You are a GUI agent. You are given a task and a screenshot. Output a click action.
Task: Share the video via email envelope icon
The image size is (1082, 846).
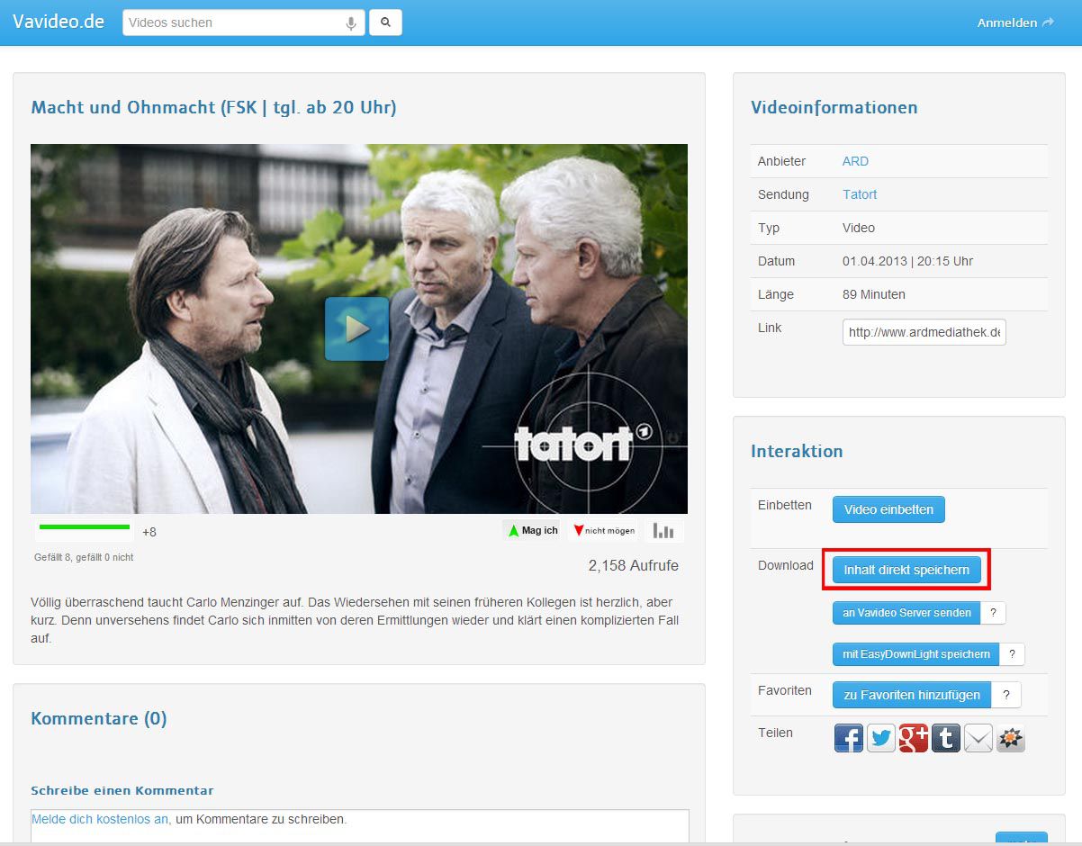(978, 738)
